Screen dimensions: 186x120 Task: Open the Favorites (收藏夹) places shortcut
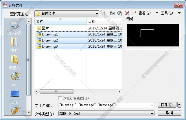[15, 62]
